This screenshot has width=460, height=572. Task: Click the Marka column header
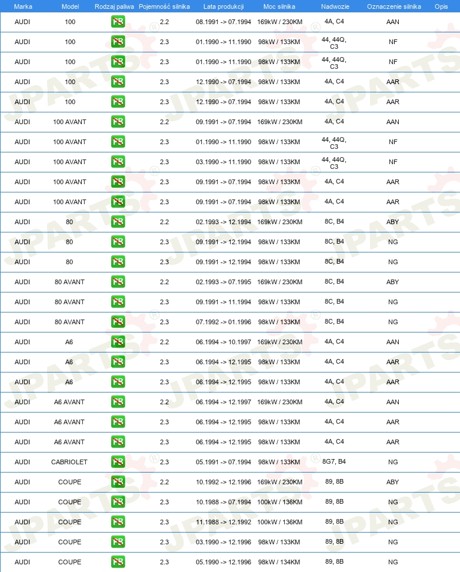(23, 6)
